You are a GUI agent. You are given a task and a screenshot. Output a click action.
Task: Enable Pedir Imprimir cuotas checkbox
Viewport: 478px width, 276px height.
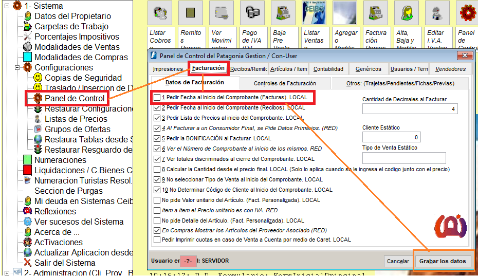(157, 240)
